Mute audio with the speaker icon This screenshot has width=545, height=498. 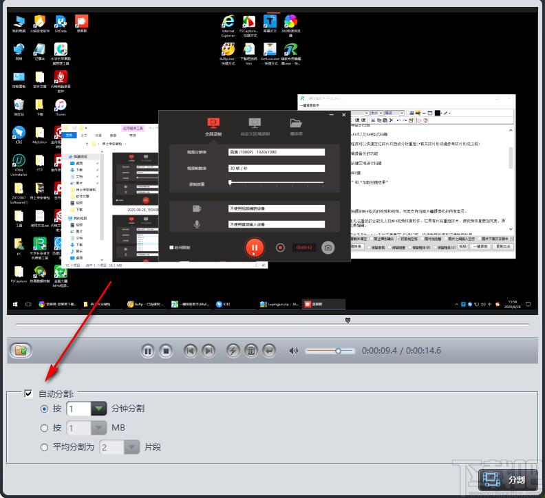click(293, 351)
